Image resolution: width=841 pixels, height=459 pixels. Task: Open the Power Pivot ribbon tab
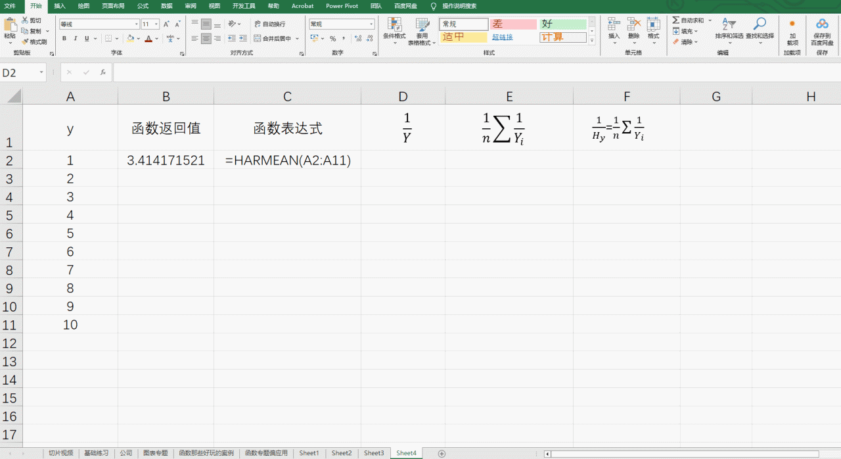tap(342, 6)
